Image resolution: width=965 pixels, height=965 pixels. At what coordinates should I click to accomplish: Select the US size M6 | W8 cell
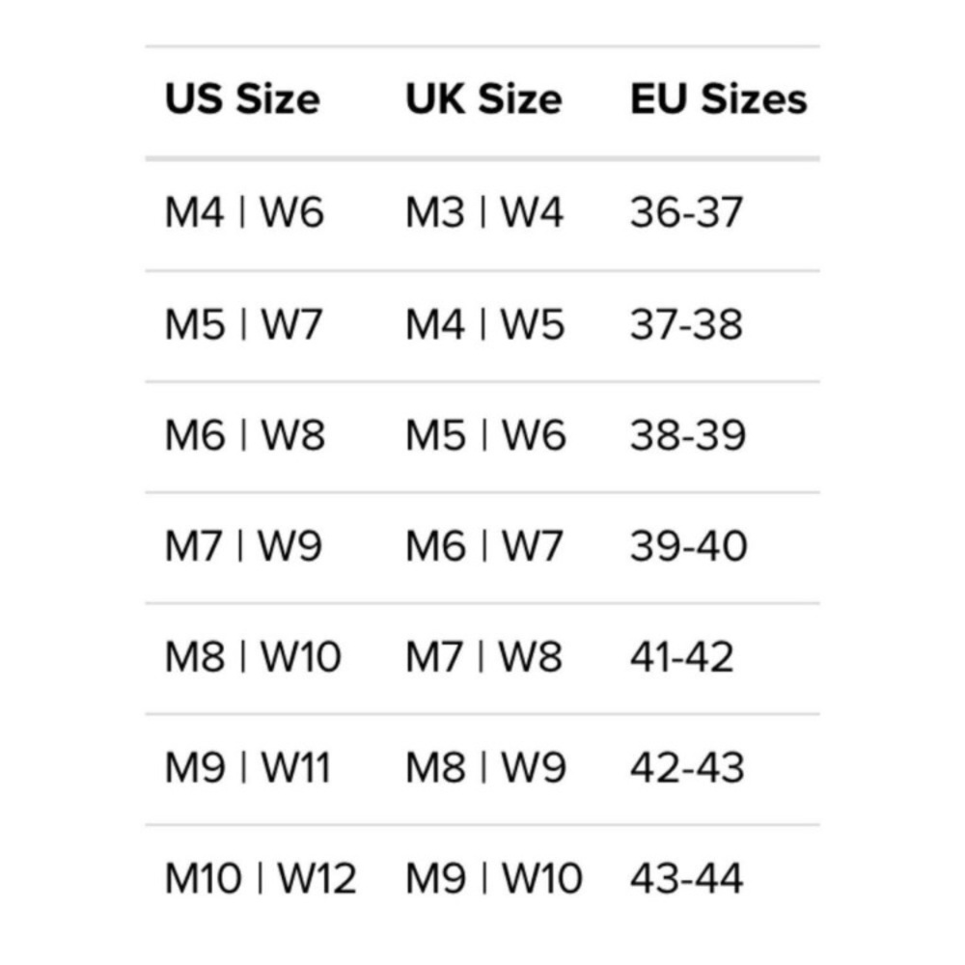[245, 436]
